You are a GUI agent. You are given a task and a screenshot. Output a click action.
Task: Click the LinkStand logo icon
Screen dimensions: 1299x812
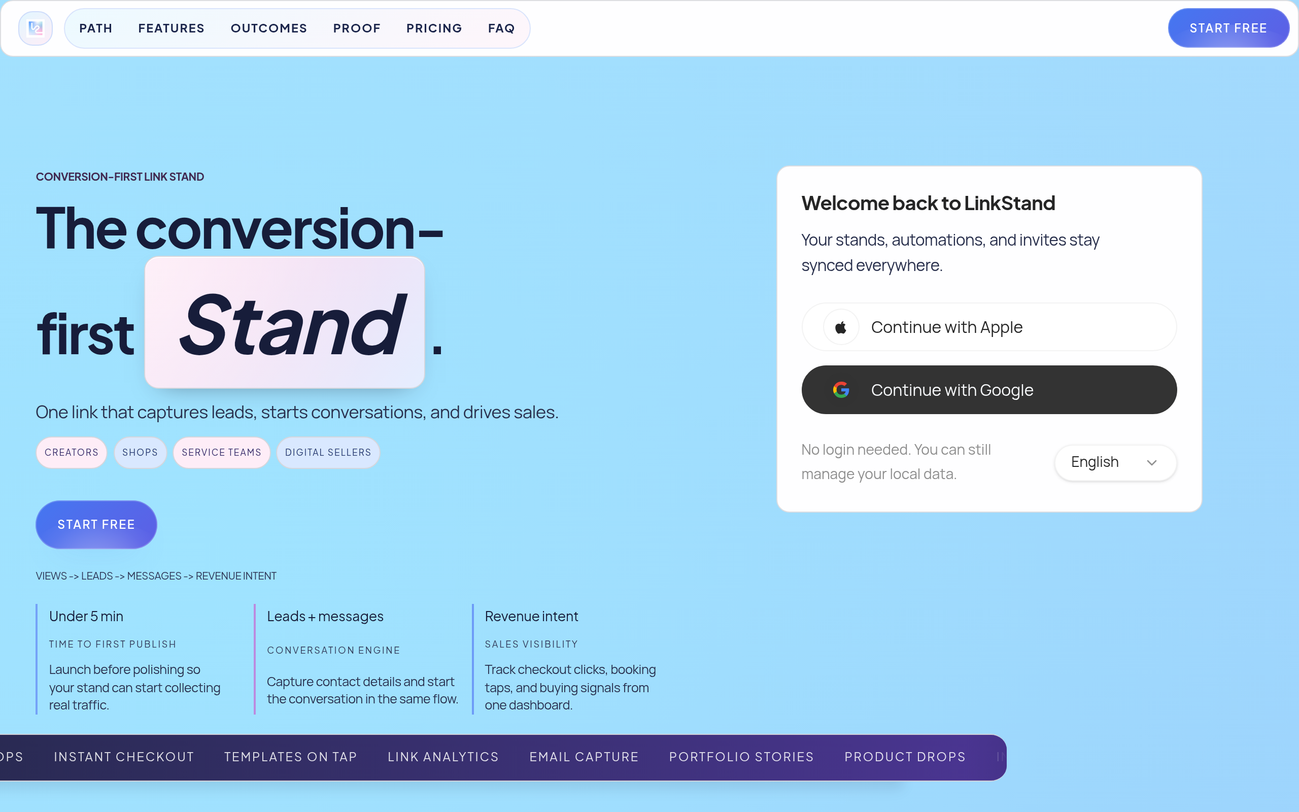coord(35,28)
